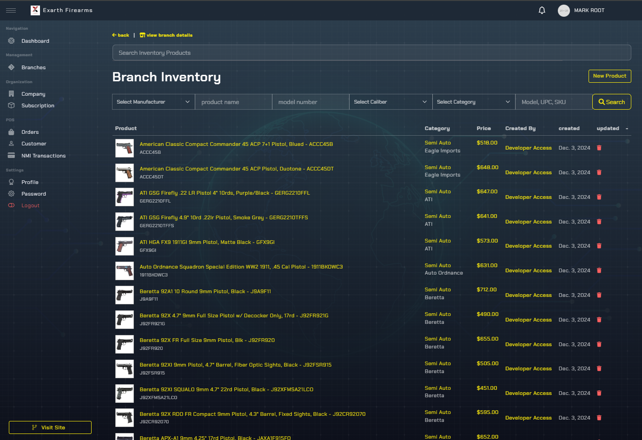Click the NMI Transactions card icon
Image resolution: width=642 pixels, height=440 pixels.
(x=11, y=156)
